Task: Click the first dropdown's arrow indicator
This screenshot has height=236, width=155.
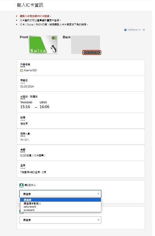Action: pos(98,194)
